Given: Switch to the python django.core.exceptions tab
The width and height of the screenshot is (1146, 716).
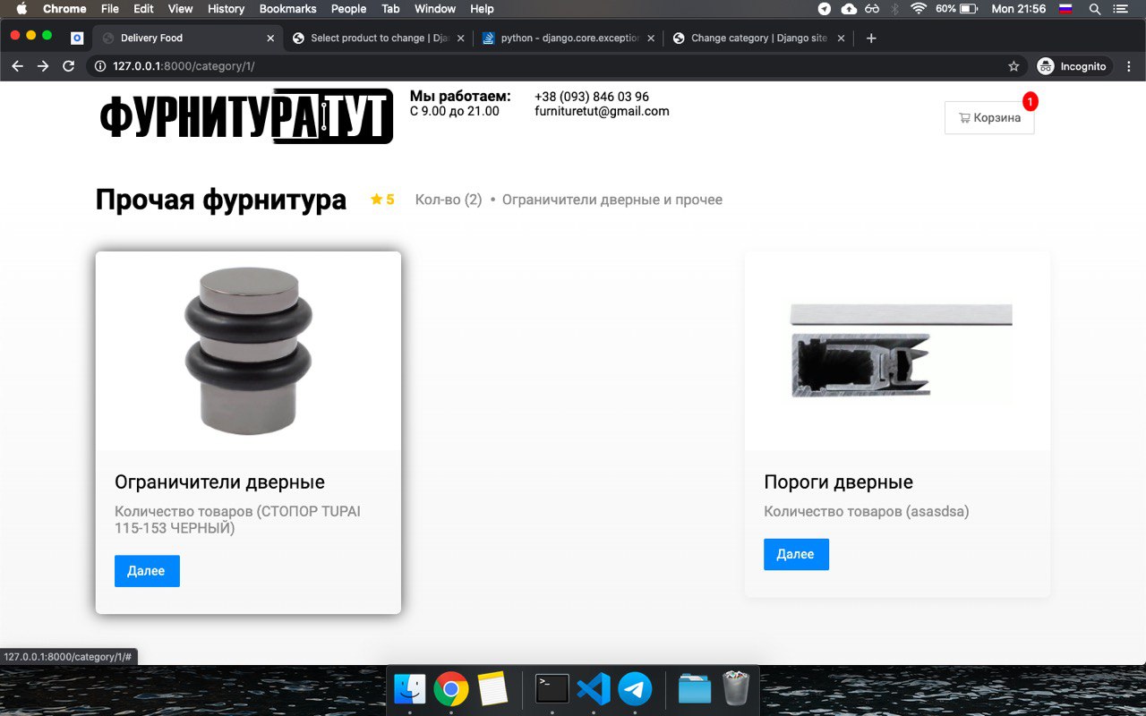Looking at the screenshot, I should click(566, 38).
